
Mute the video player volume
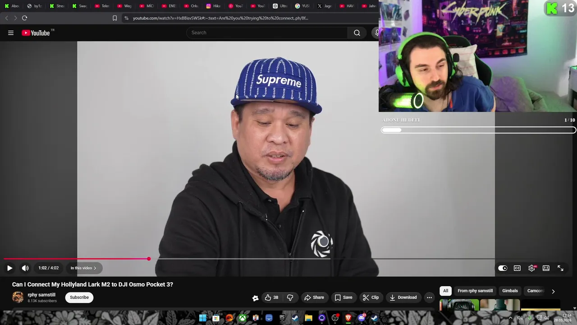tap(25, 268)
